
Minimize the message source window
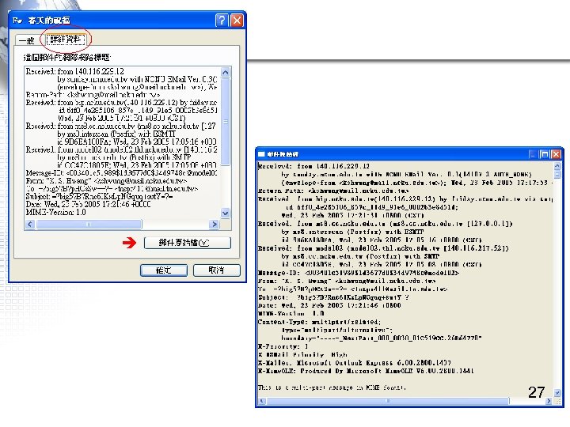click(x=533, y=154)
